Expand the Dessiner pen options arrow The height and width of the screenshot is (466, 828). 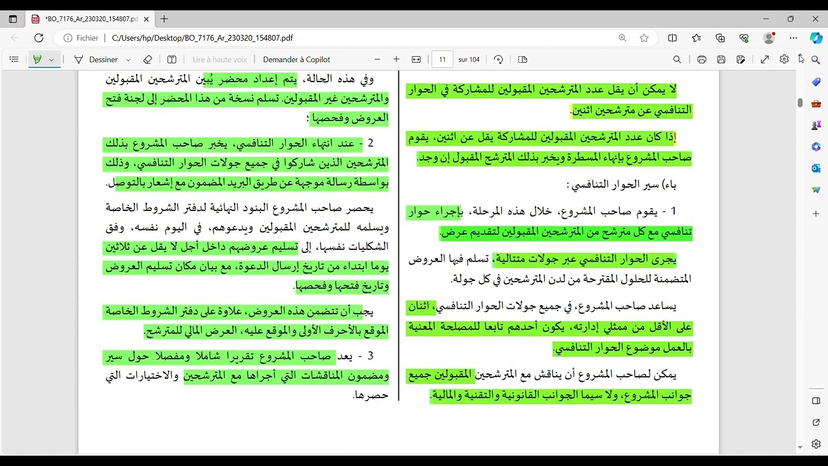[x=128, y=60]
